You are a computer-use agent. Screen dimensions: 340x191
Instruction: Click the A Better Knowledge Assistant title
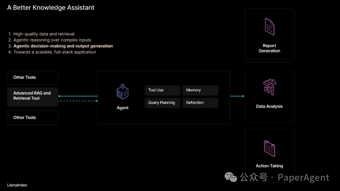[x=51, y=8]
